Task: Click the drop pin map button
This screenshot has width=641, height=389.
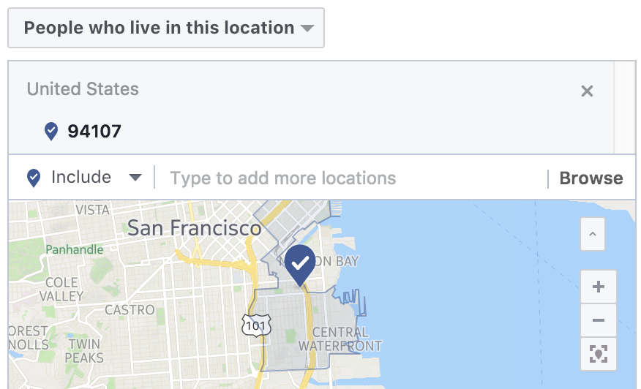Action: click(599, 354)
